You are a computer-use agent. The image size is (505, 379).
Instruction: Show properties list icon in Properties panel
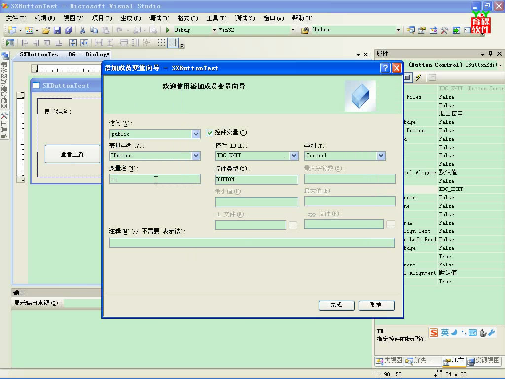[408, 77]
